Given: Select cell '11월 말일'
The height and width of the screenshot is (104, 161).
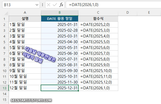Looking at the screenshot, I should tap(25, 82).
